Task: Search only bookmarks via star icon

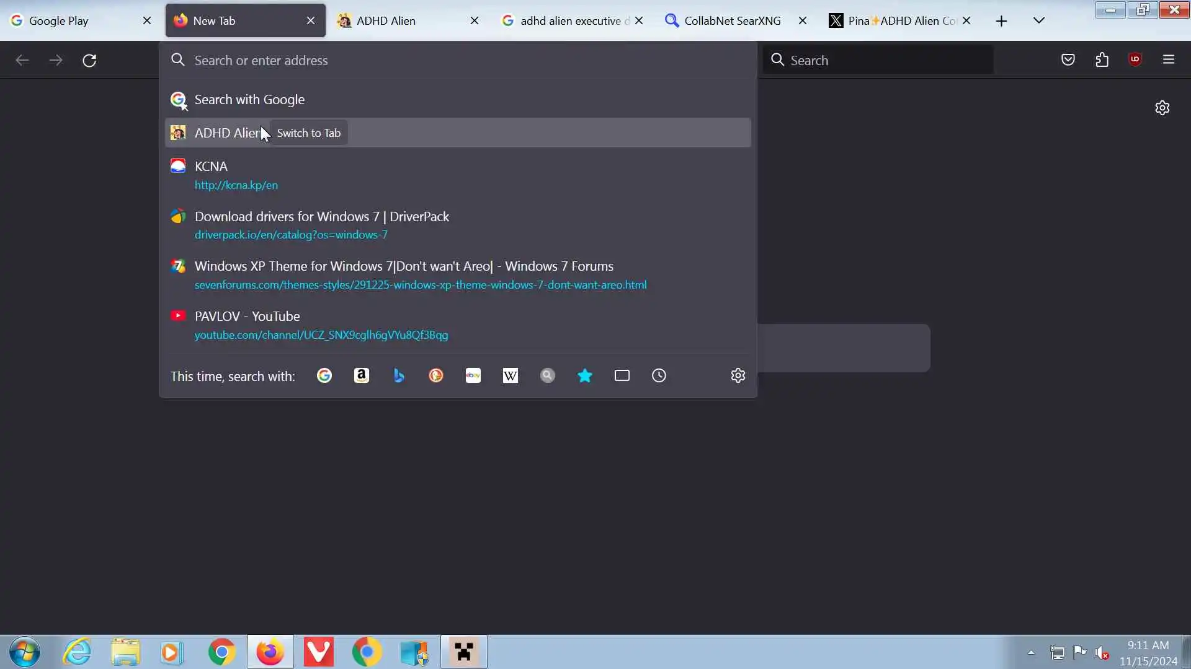Action: [585, 375]
